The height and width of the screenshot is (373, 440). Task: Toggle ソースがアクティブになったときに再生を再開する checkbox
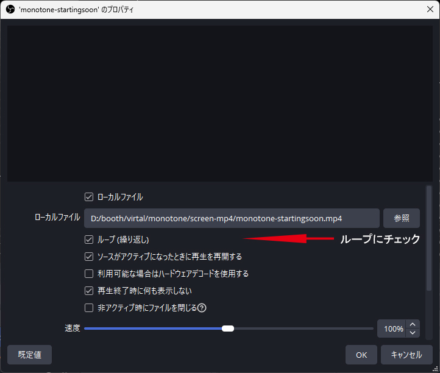pyautogui.click(x=89, y=257)
